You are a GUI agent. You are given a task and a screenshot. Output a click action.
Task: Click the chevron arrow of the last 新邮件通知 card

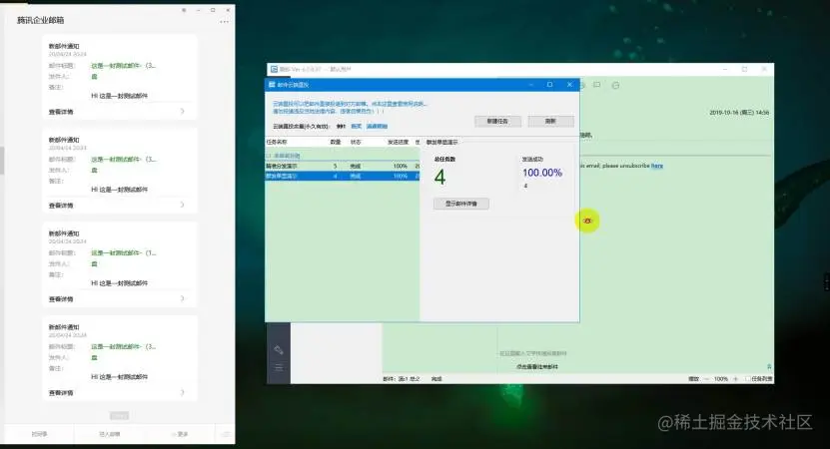(x=182, y=392)
